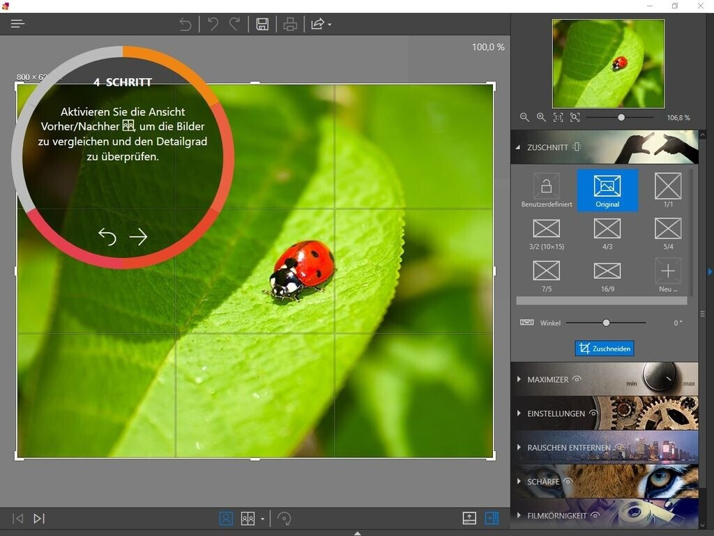Select the Original crop format
This screenshot has width=714, height=536.
pos(607,190)
